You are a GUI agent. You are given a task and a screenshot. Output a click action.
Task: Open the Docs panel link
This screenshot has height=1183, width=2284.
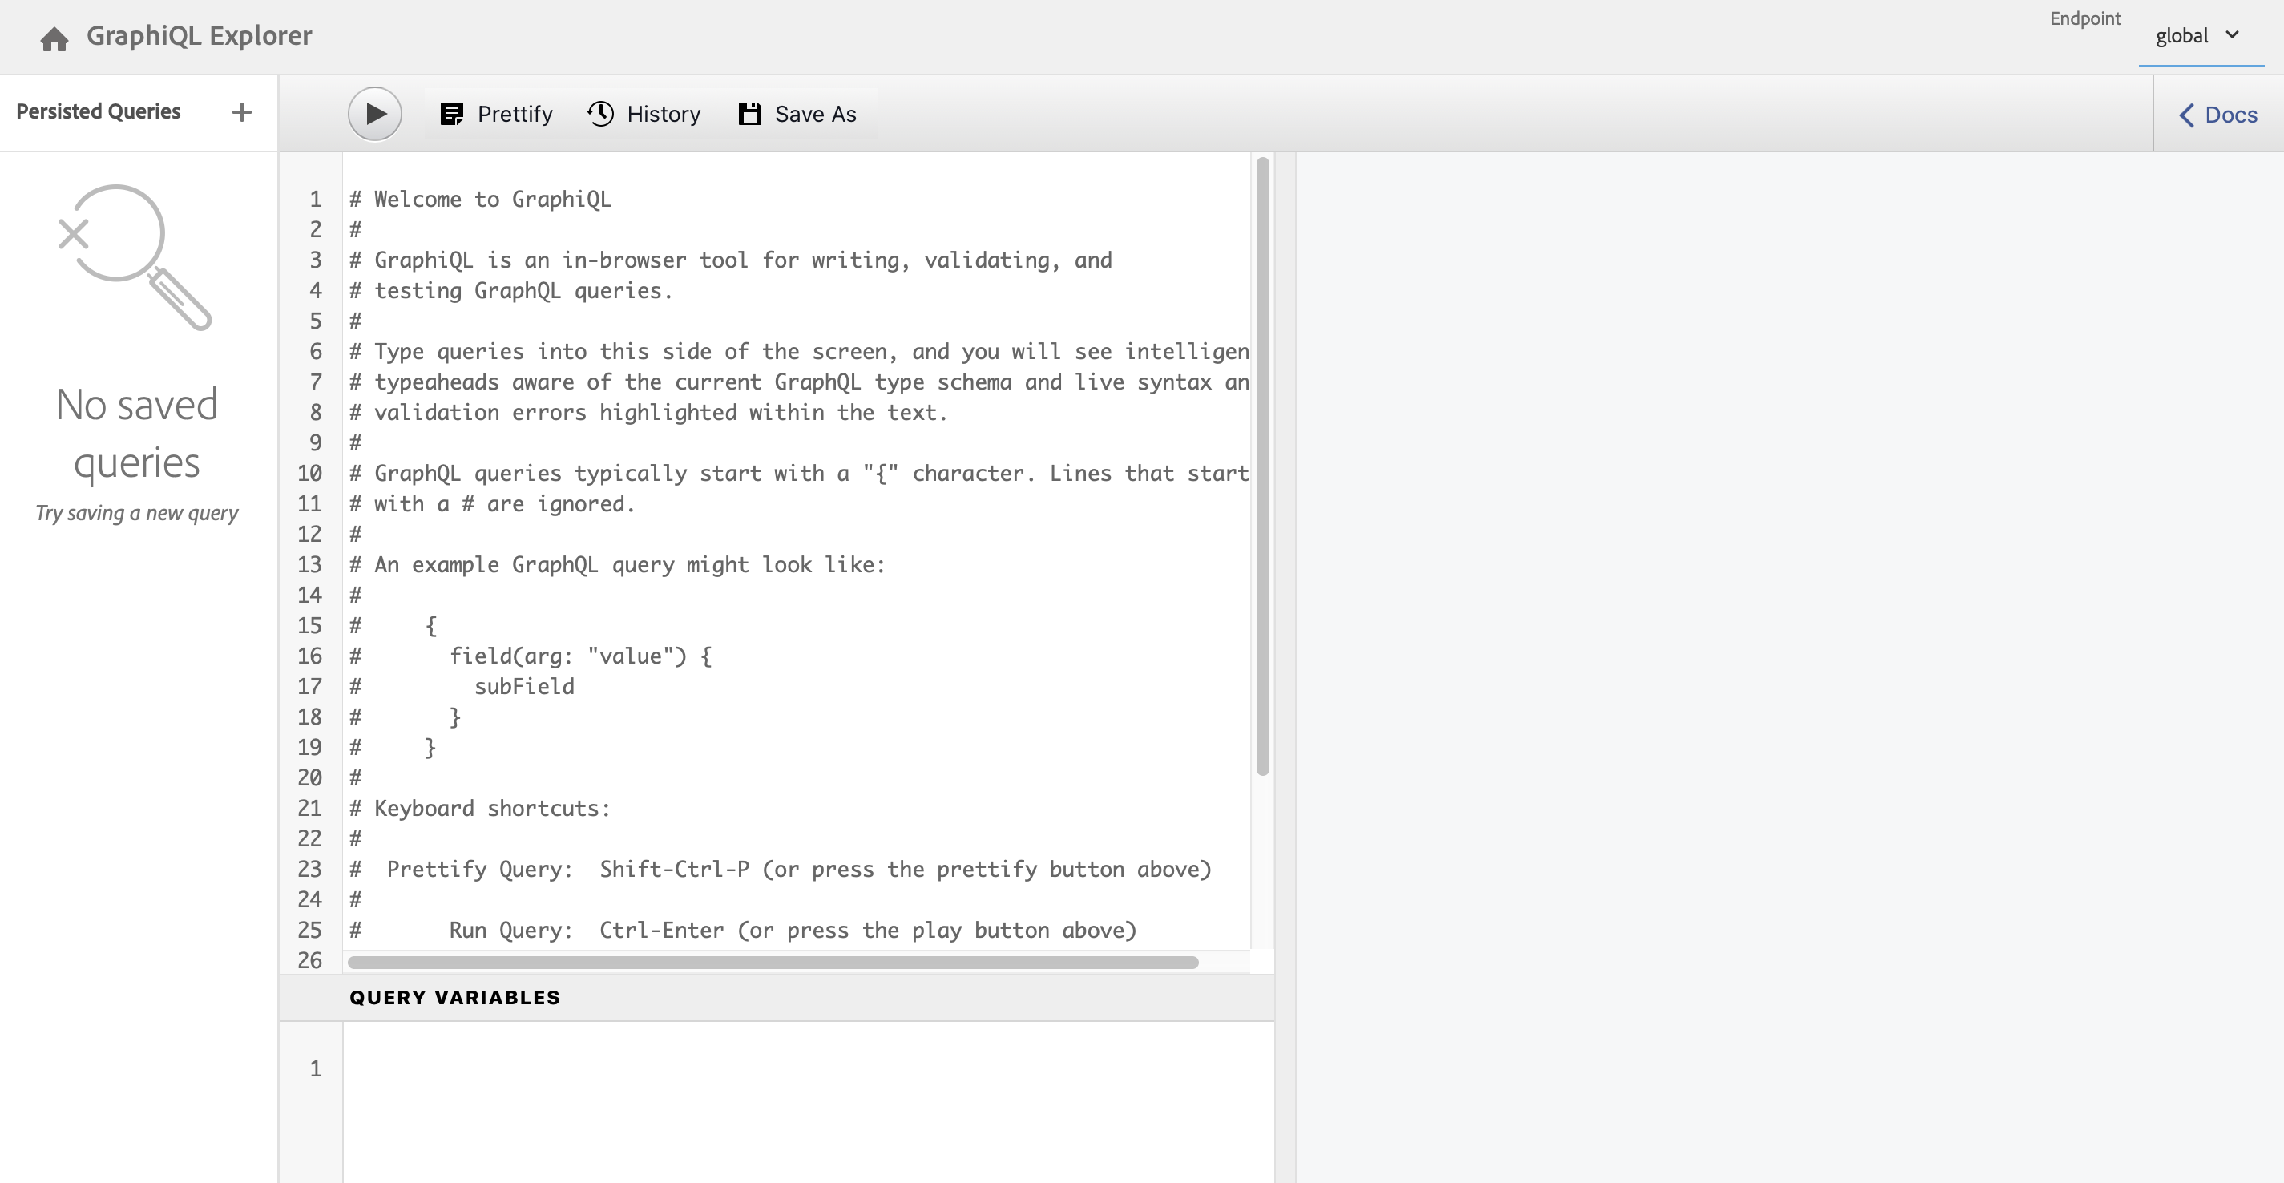(2231, 115)
